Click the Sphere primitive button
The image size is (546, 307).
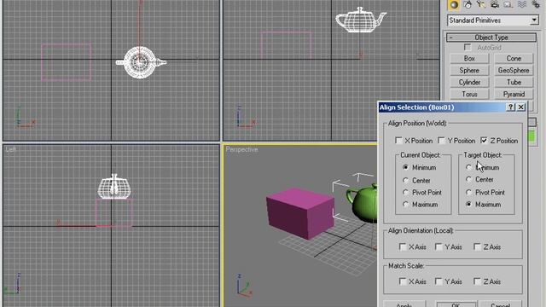click(469, 70)
